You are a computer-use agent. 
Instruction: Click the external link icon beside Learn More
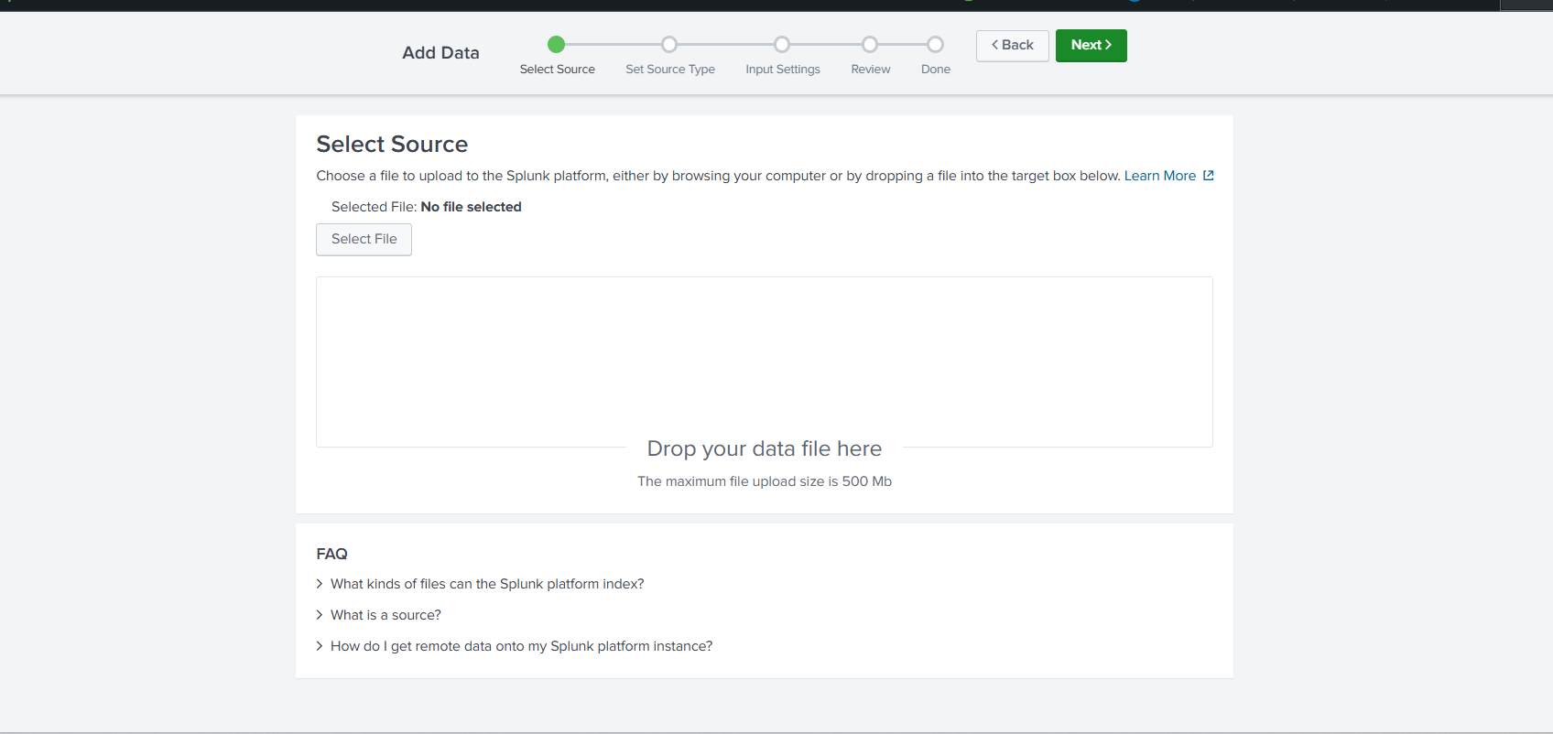coord(1209,176)
